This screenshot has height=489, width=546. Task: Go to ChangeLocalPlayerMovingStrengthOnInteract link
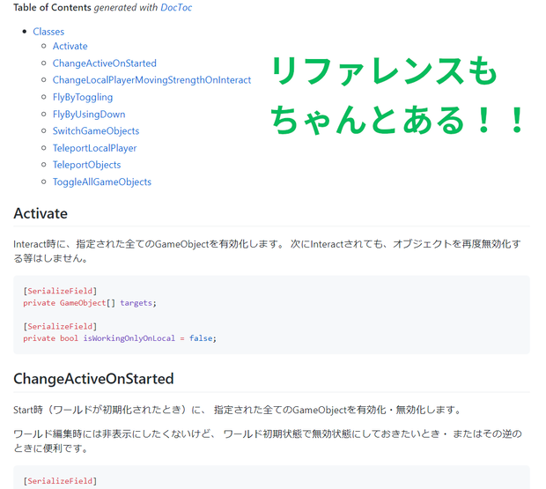[151, 80]
